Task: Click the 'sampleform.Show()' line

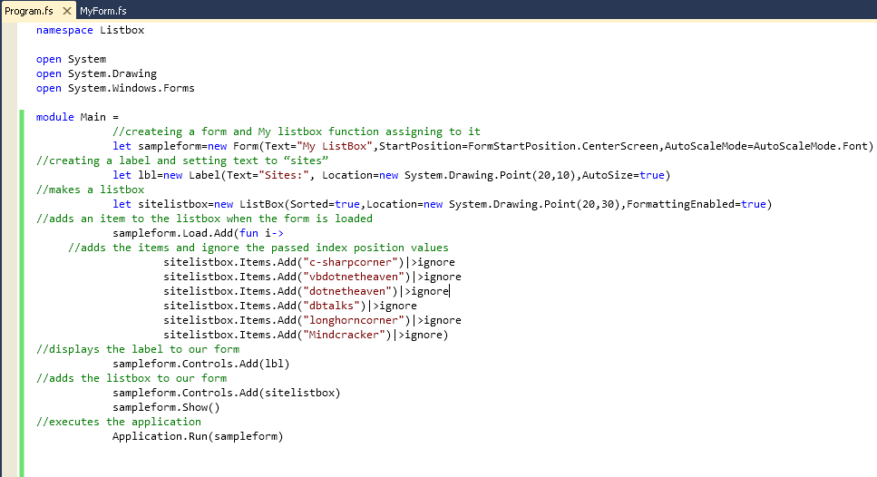Action: pos(166,408)
